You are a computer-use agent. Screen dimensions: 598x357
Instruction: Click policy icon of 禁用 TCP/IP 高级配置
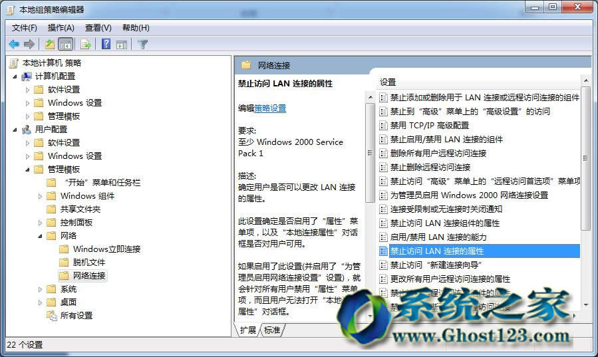[x=383, y=126]
